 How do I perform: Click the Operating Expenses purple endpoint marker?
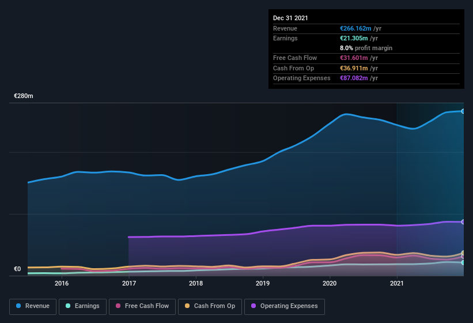[x=463, y=222]
